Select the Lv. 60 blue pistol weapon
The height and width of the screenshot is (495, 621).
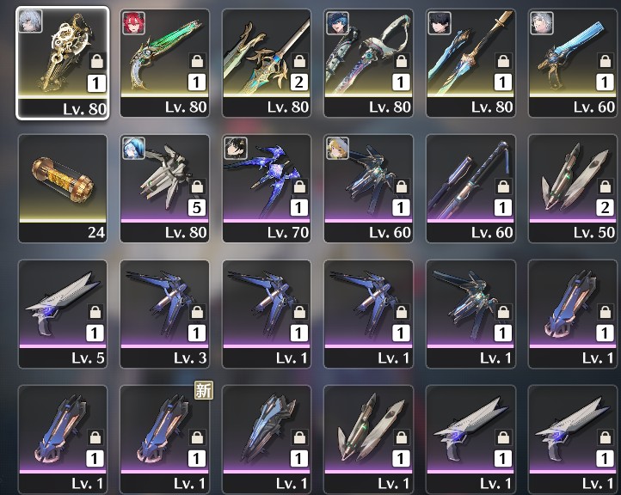[x=572, y=63]
